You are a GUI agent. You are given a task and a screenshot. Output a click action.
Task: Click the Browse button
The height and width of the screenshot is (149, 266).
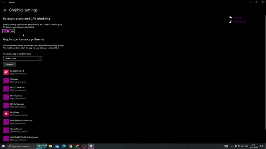10,65
